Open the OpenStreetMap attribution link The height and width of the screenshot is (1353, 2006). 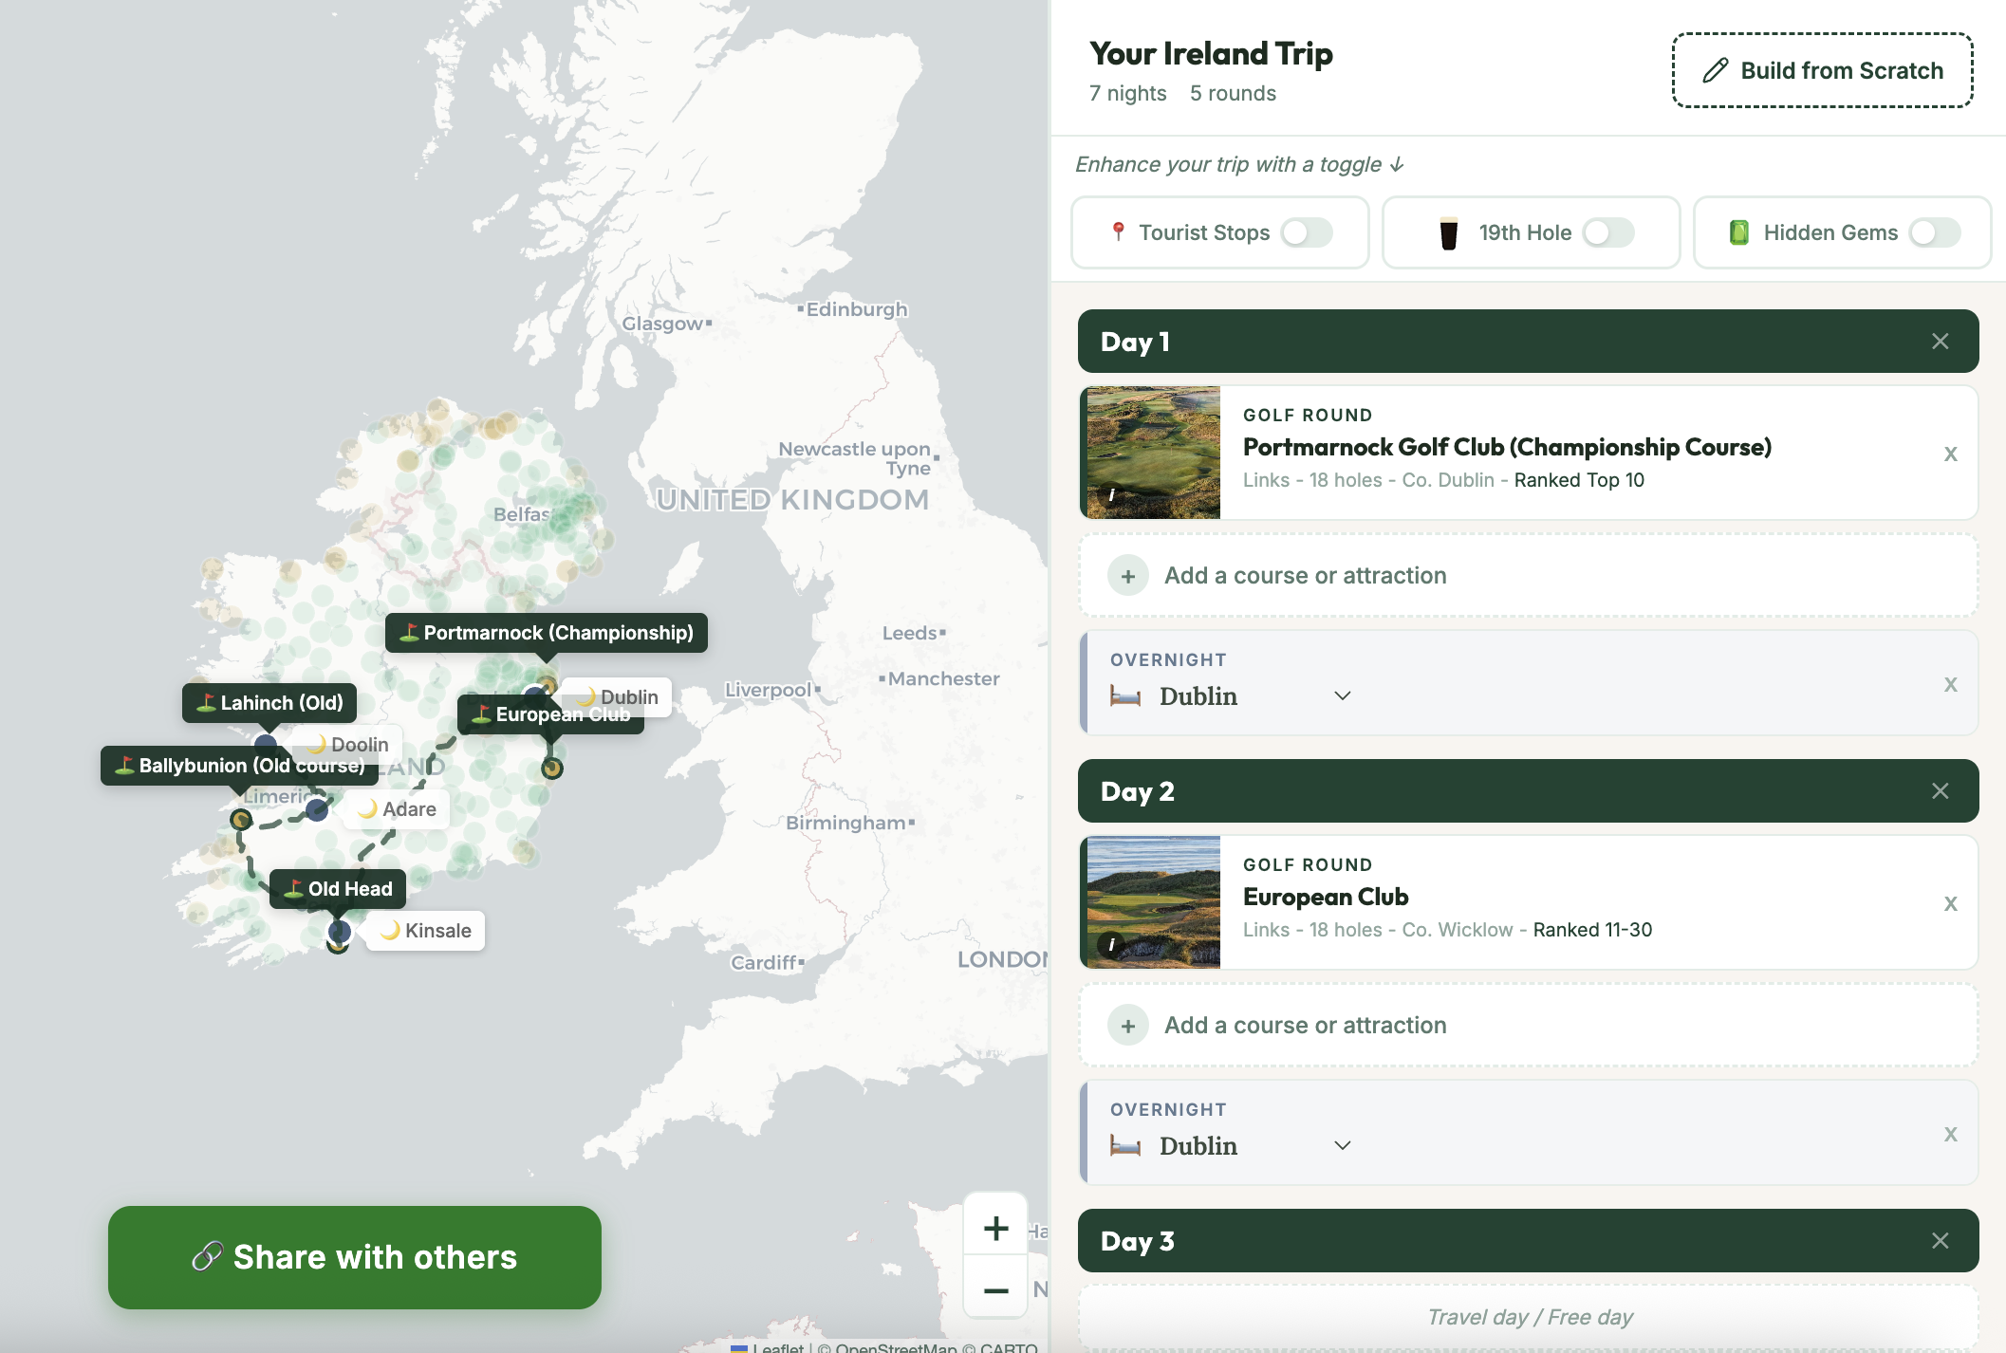click(896, 1347)
